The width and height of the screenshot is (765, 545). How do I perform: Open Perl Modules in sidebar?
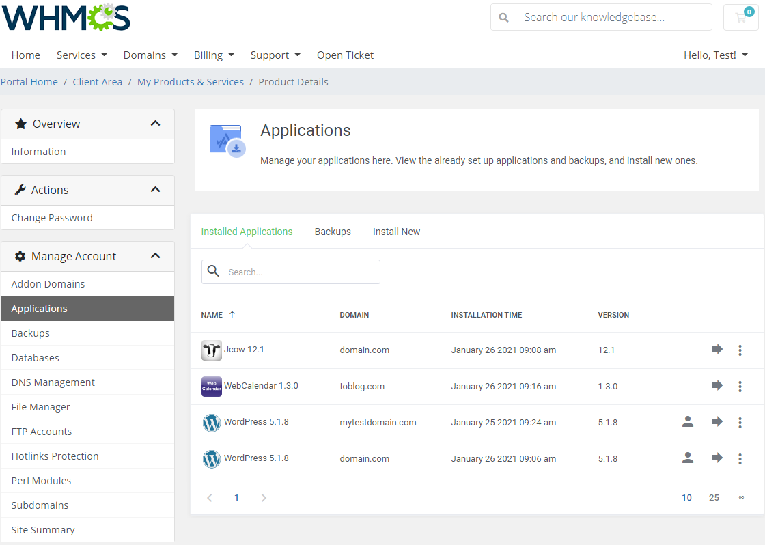(x=88, y=481)
